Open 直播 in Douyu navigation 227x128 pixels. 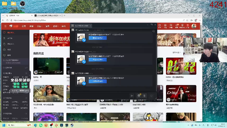pos(31,26)
